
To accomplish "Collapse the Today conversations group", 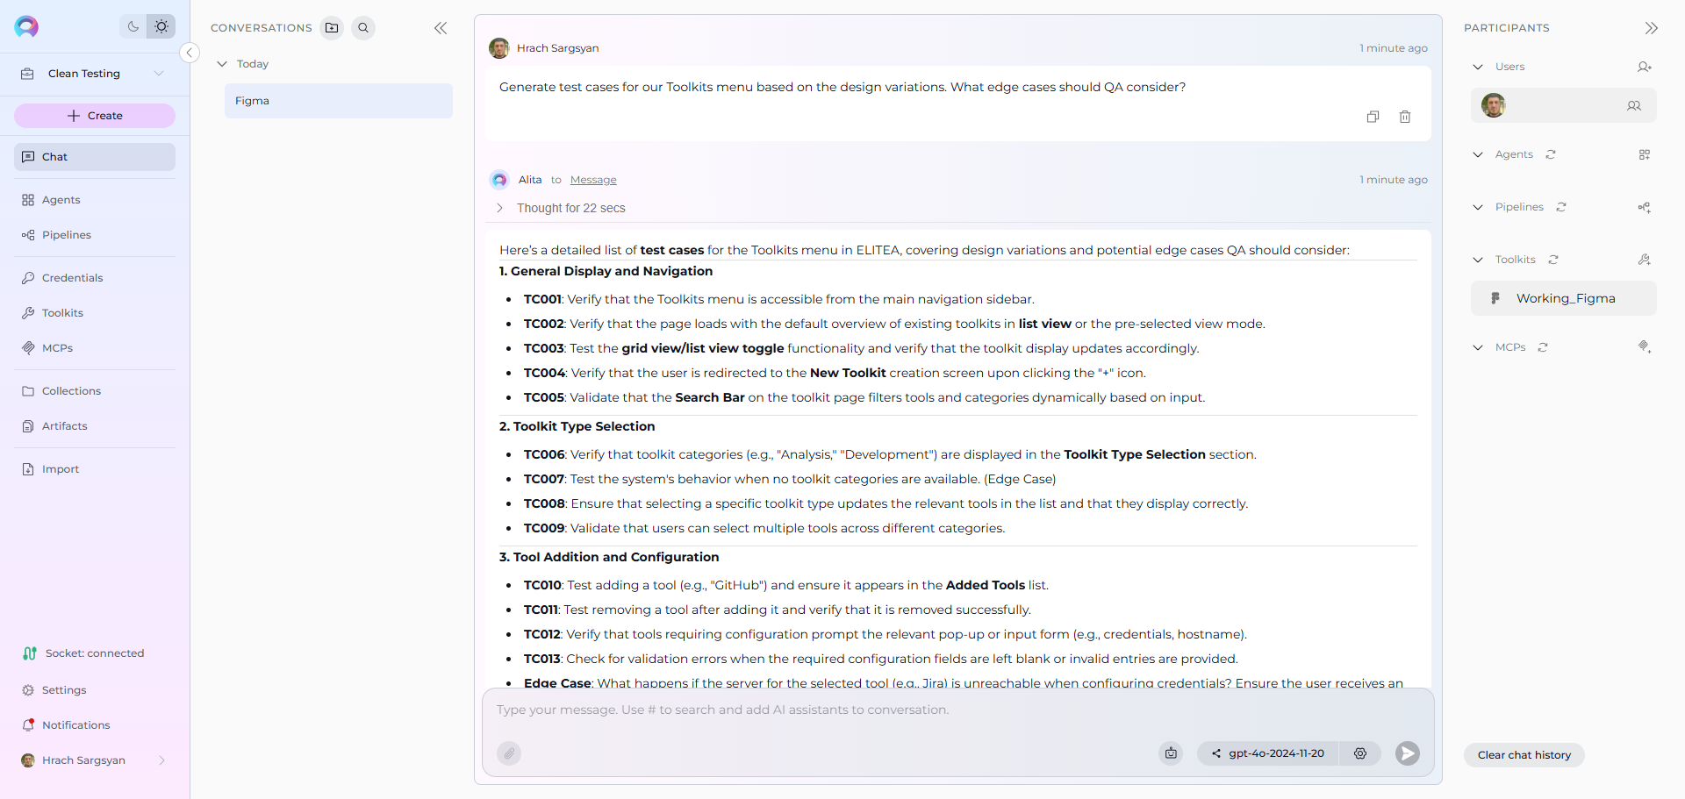I will (x=222, y=64).
